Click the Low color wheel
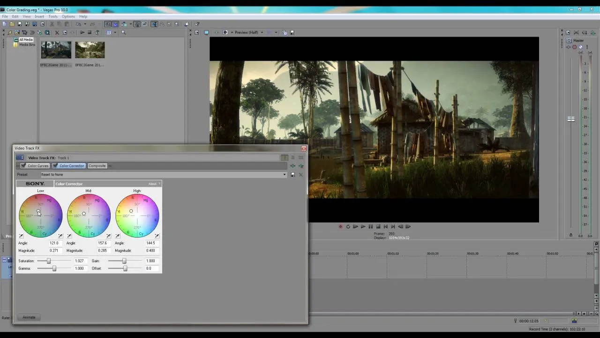 (x=41, y=215)
